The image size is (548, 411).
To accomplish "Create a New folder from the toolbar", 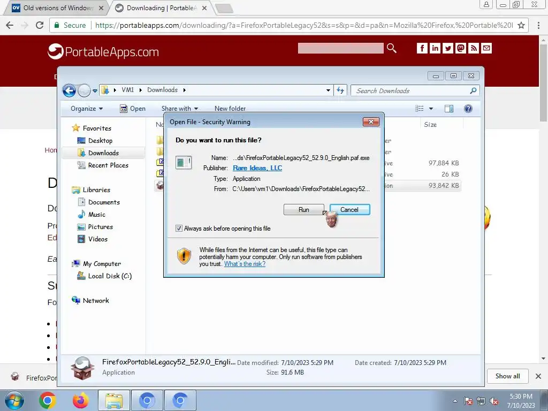I will (230, 108).
